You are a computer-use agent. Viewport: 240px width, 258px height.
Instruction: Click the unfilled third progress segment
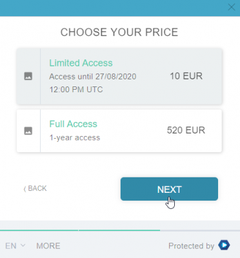tap(200, 230)
